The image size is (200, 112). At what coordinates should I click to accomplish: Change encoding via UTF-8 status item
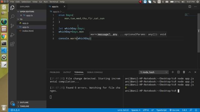[x=146, y=110]
